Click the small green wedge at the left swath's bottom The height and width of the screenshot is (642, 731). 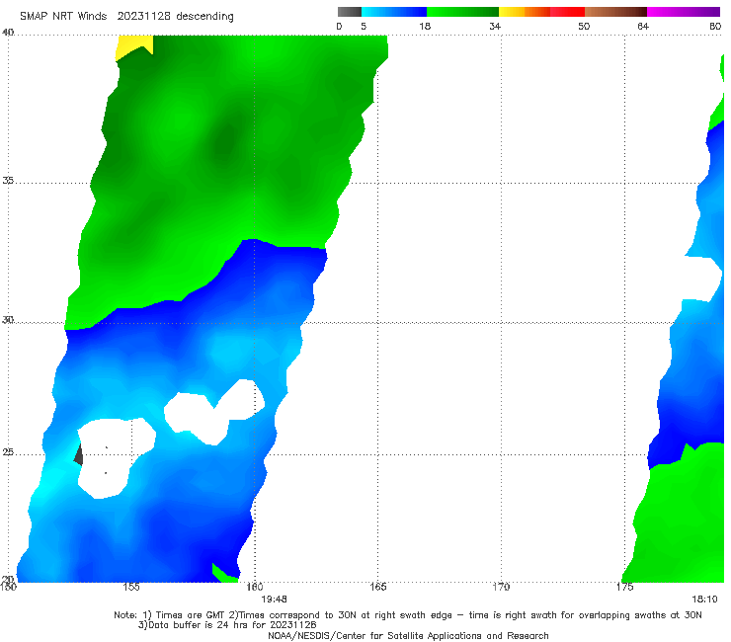[224, 574]
